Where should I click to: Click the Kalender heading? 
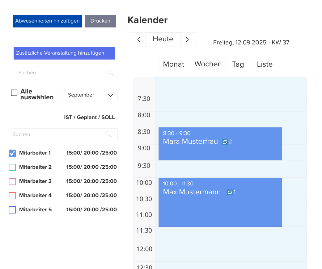[x=147, y=20]
